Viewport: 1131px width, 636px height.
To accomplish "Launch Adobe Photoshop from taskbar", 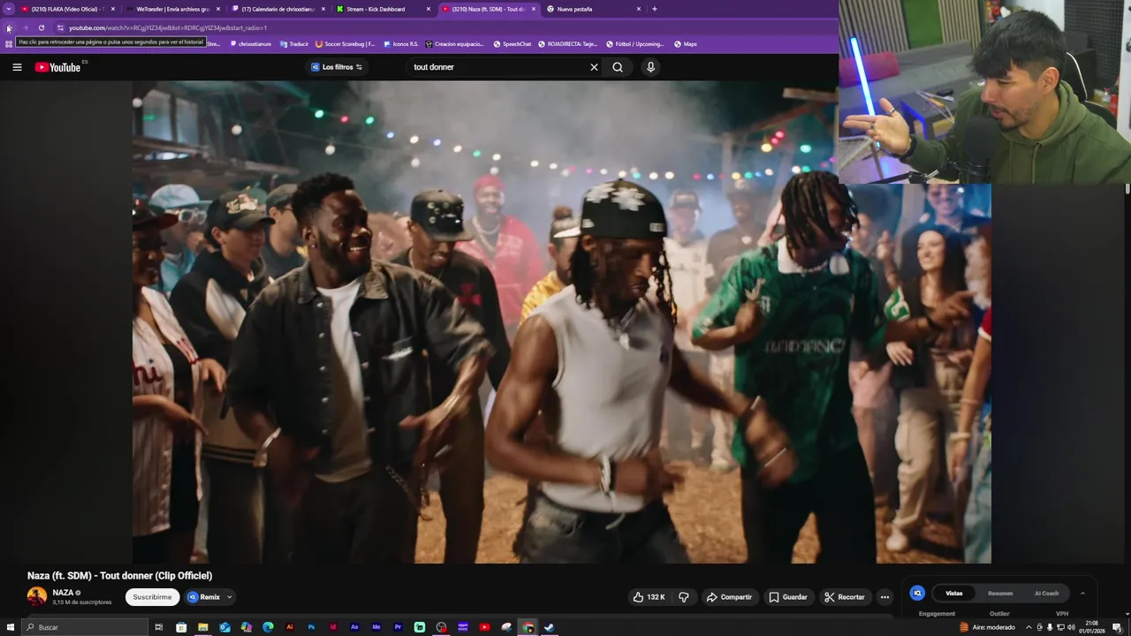I will (311, 627).
